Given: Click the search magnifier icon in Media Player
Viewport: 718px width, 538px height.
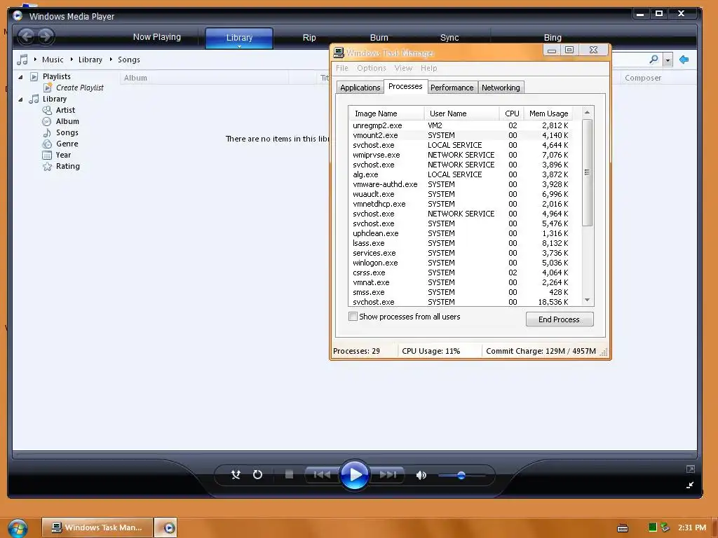Looking at the screenshot, I should (x=654, y=60).
